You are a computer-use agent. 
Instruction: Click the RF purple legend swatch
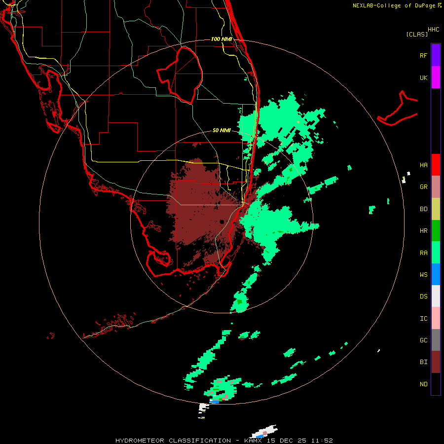click(x=436, y=55)
